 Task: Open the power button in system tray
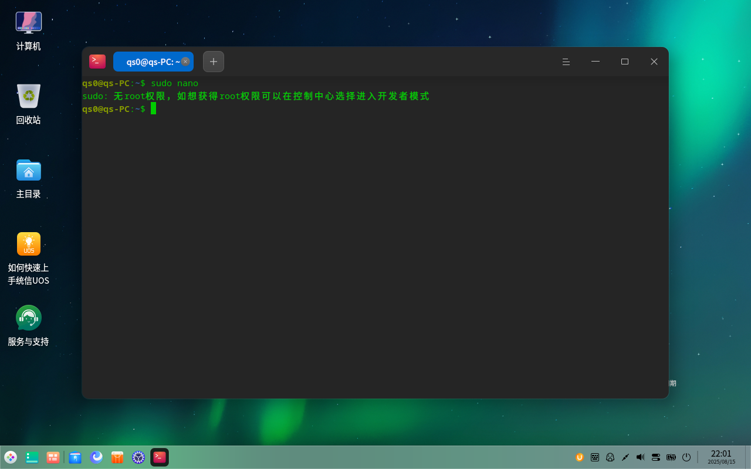pos(686,457)
